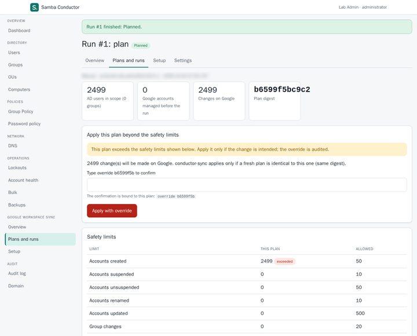Open Account health

(23, 180)
